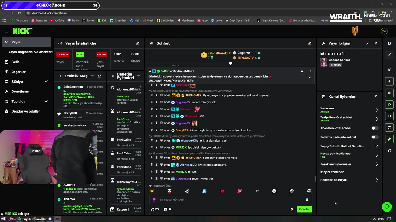
Task: Open Yavaş mod settings arrow
Action: pyautogui.click(x=377, y=110)
